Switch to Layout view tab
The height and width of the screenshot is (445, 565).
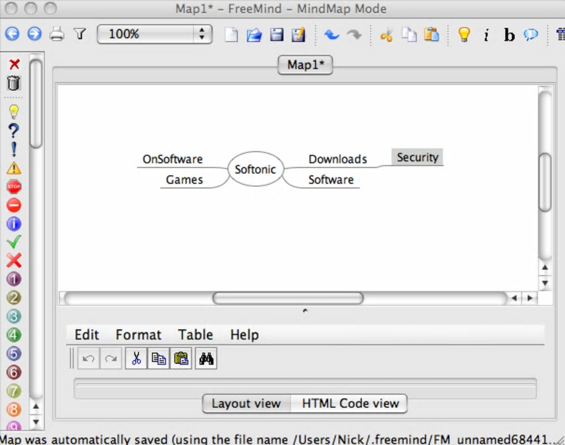[x=246, y=403]
